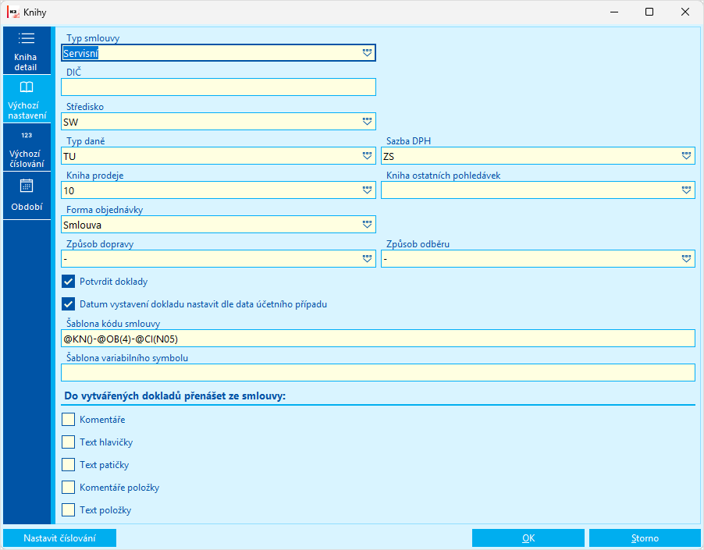Minimize the Knihy window

click(x=614, y=12)
